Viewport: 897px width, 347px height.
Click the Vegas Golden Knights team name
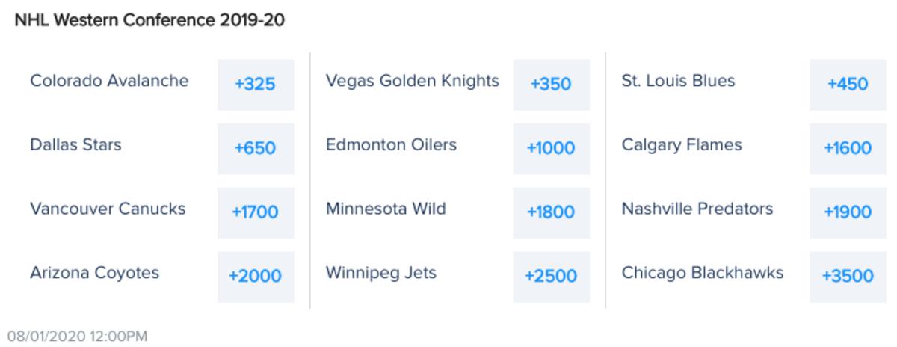(x=412, y=81)
